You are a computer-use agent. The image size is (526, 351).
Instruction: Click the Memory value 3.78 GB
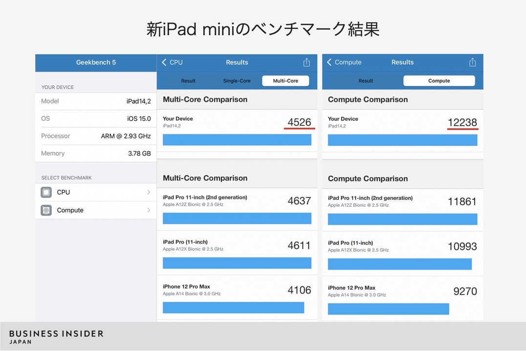(139, 154)
